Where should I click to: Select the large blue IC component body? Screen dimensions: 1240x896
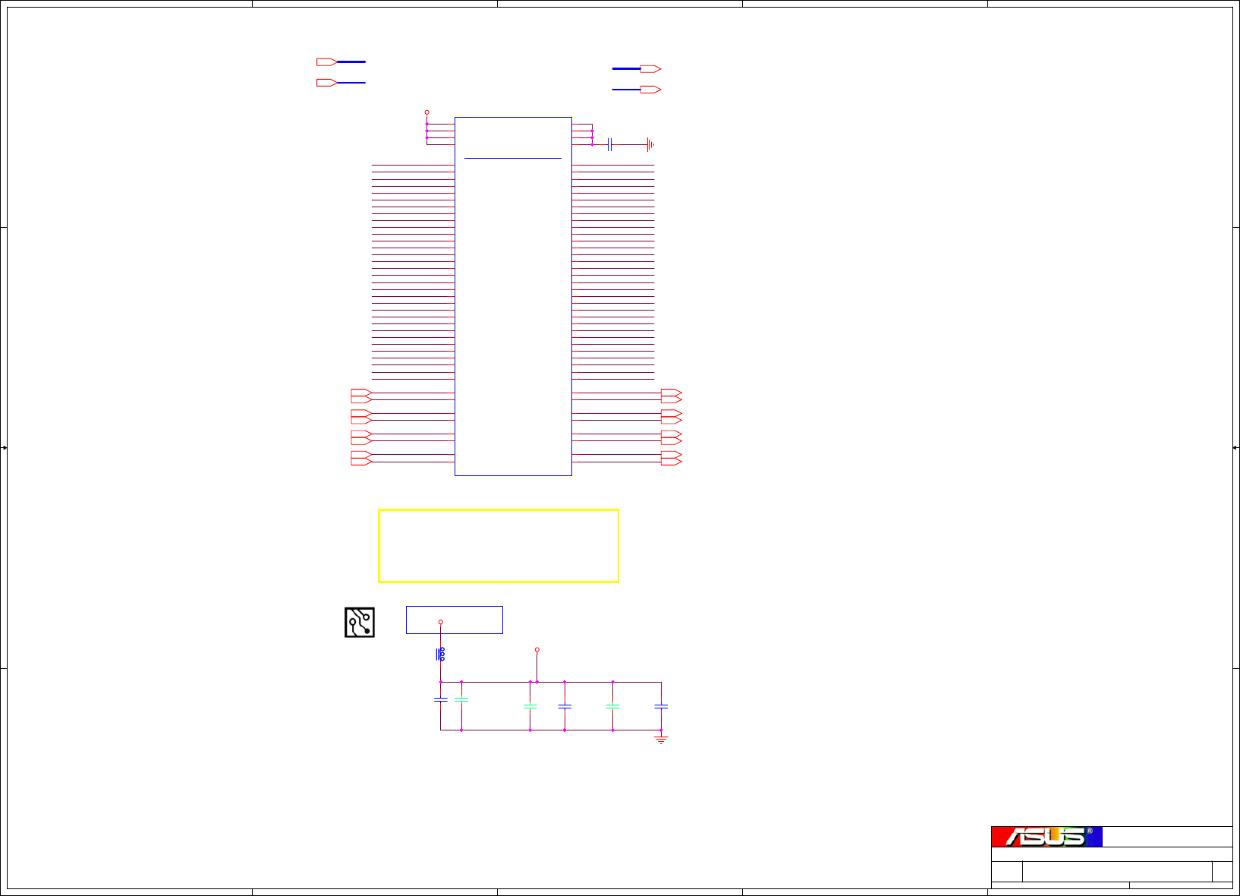513,296
